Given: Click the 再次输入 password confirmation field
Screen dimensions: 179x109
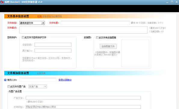Looking at the screenshot, I should click(x=53, y=51).
